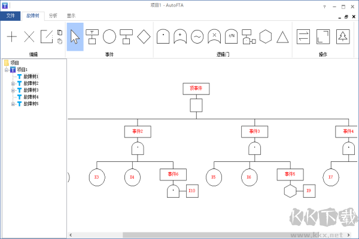
Task: Select the diamond undeveloped event tool
Action: click(x=143, y=36)
